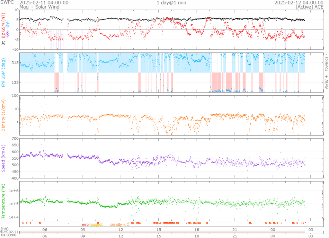Click the start date 2025-02-11 04:00:00
Image resolution: width=329 pixels, height=238 pixels.
coord(44,3)
